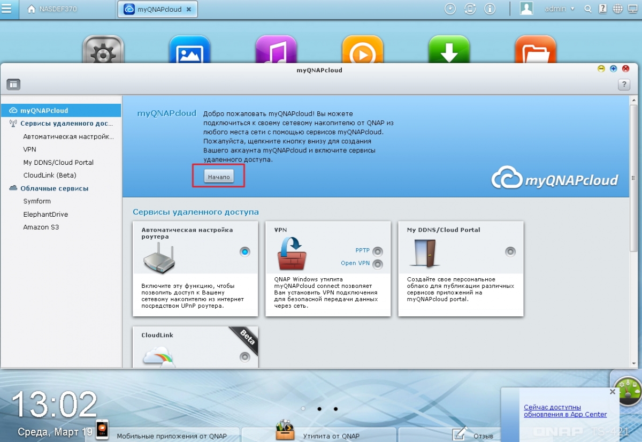
Task: Switch to the NASDEF370 home tab
Action: (x=52, y=9)
